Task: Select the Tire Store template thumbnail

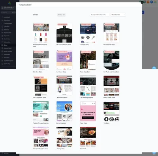Action: (x=111, y=111)
